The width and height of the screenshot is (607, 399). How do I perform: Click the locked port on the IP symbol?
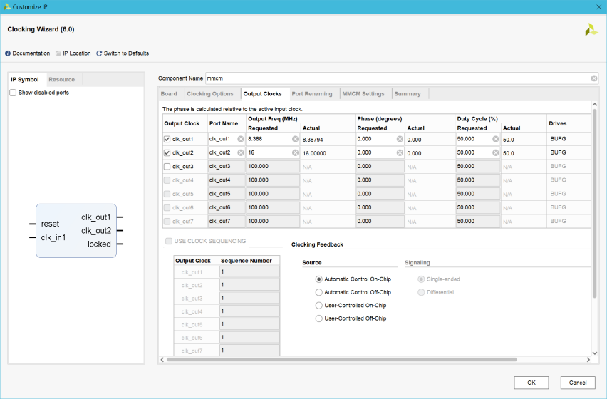[99, 244]
